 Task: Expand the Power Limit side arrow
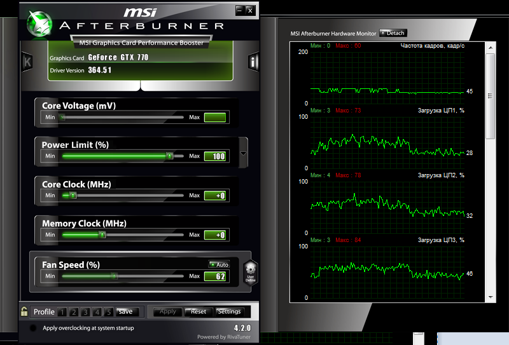pyautogui.click(x=243, y=153)
